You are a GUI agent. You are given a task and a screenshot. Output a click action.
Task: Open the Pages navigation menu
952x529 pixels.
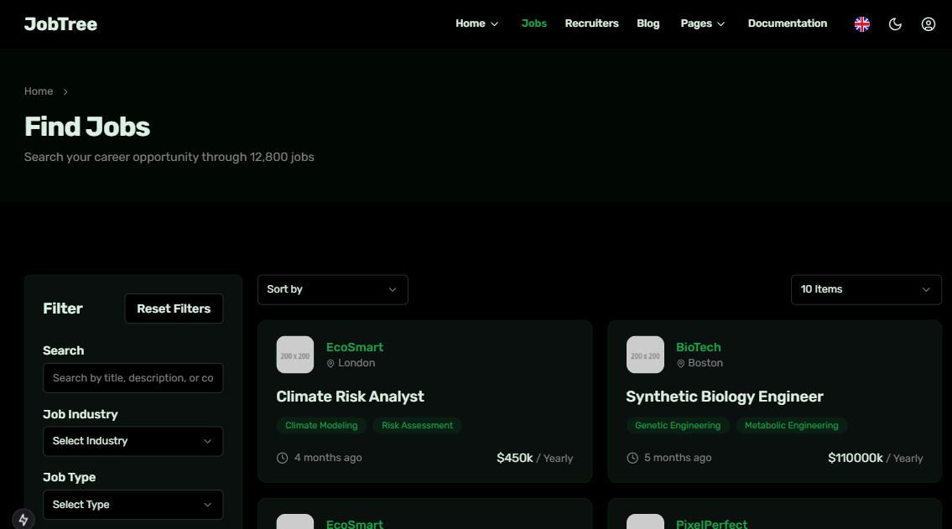click(x=702, y=23)
